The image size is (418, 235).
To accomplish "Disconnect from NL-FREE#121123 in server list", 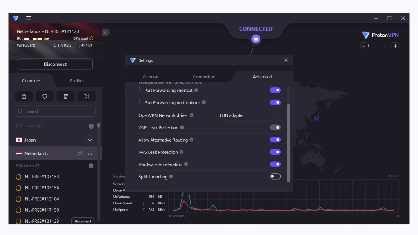I will 82,221.
